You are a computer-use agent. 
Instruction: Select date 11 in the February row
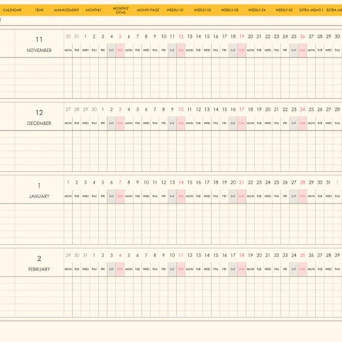(x=181, y=256)
